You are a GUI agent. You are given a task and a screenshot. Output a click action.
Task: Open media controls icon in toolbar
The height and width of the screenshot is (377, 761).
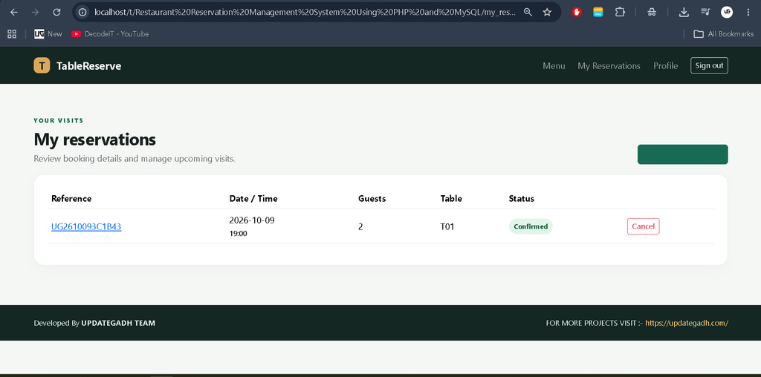tap(706, 12)
